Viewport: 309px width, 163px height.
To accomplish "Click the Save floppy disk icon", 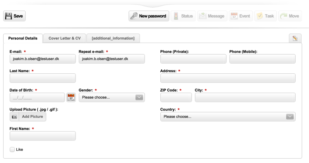I will (9, 16).
